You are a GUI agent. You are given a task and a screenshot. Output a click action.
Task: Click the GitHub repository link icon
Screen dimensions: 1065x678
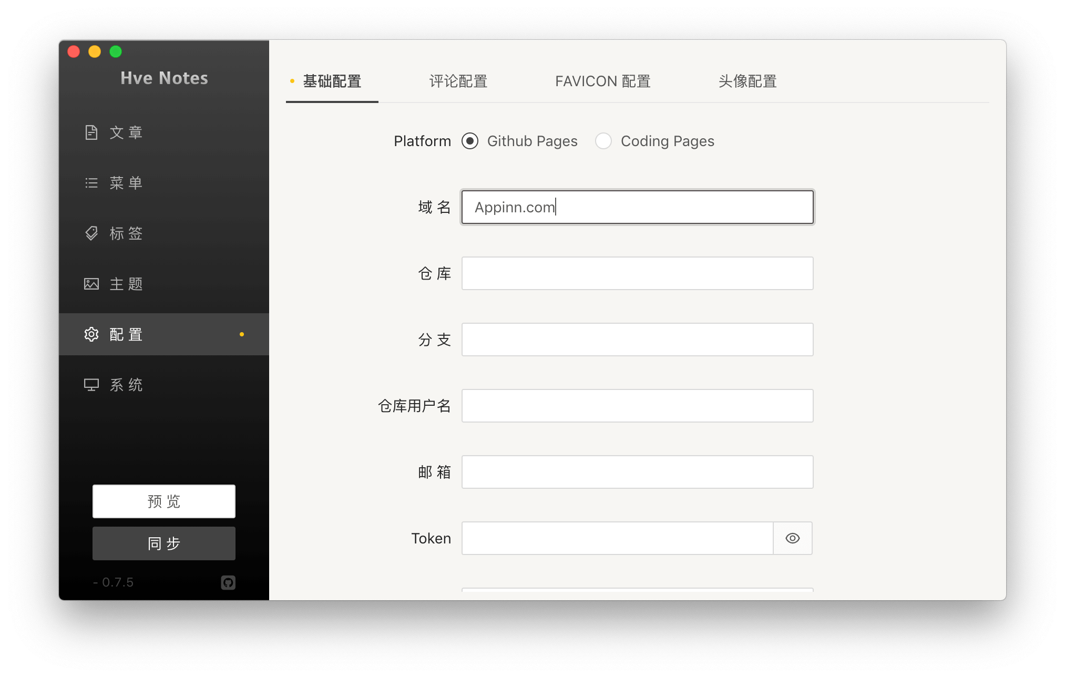pyautogui.click(x=228, y=582)
